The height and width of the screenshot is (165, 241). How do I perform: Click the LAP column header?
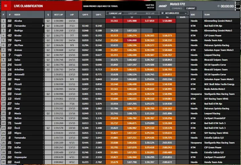pyautogui.click(x=72, y=15)
